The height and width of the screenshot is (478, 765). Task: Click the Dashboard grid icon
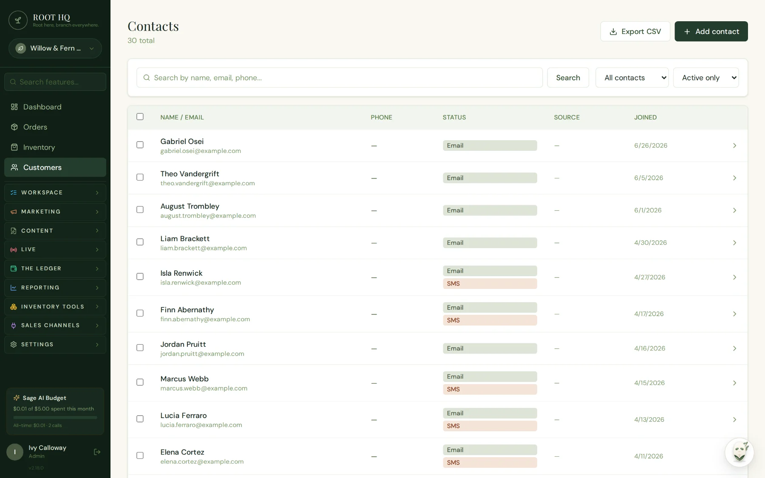(14, 107)
